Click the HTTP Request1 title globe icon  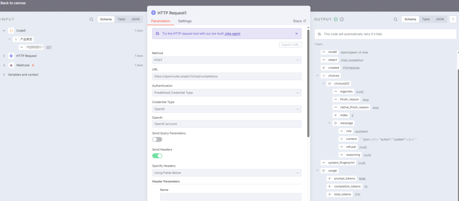point(153,13)
